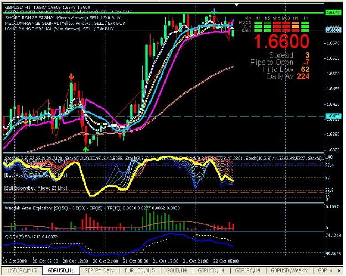The image size is (346, 276).
Task: Click the STR row label
Action: click(247, 26)
